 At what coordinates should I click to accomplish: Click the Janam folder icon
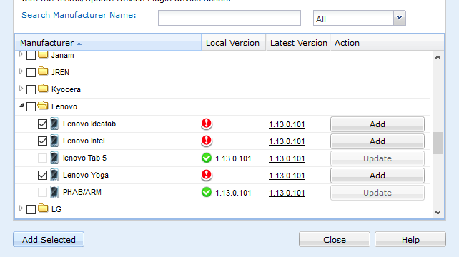tap(43, 54)
